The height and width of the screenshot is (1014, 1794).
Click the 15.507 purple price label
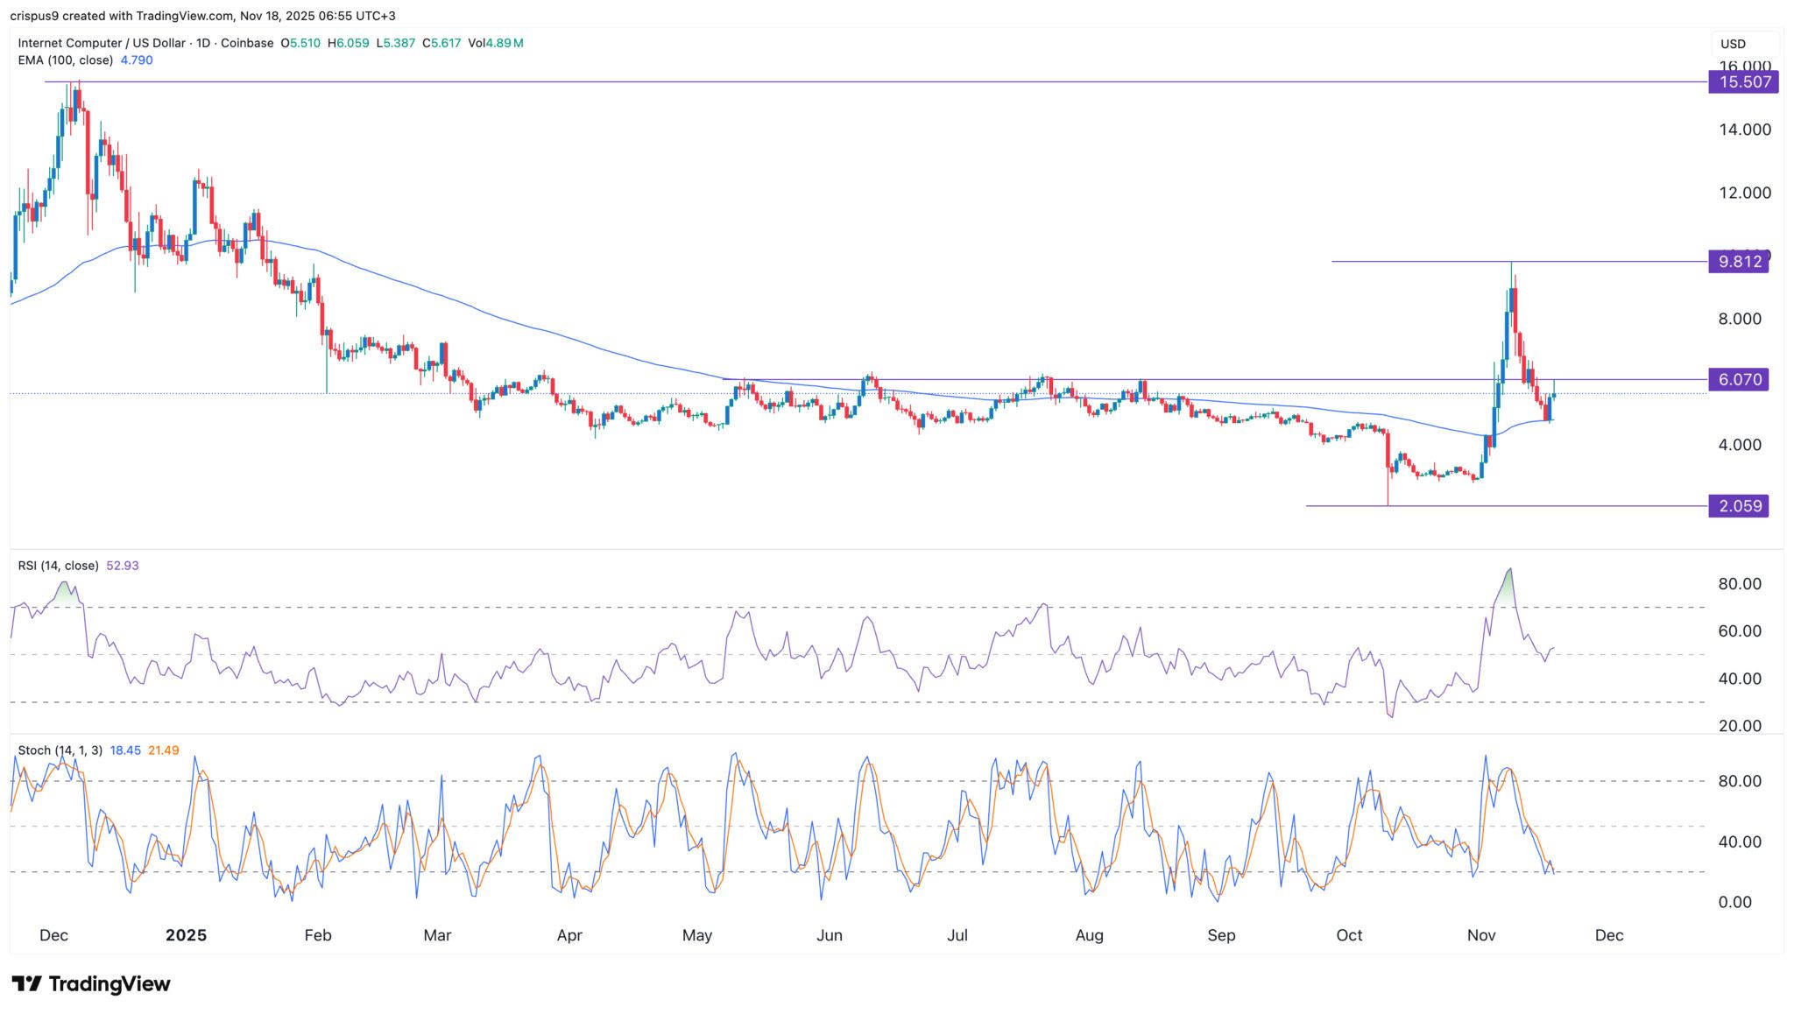point(1745,82)
